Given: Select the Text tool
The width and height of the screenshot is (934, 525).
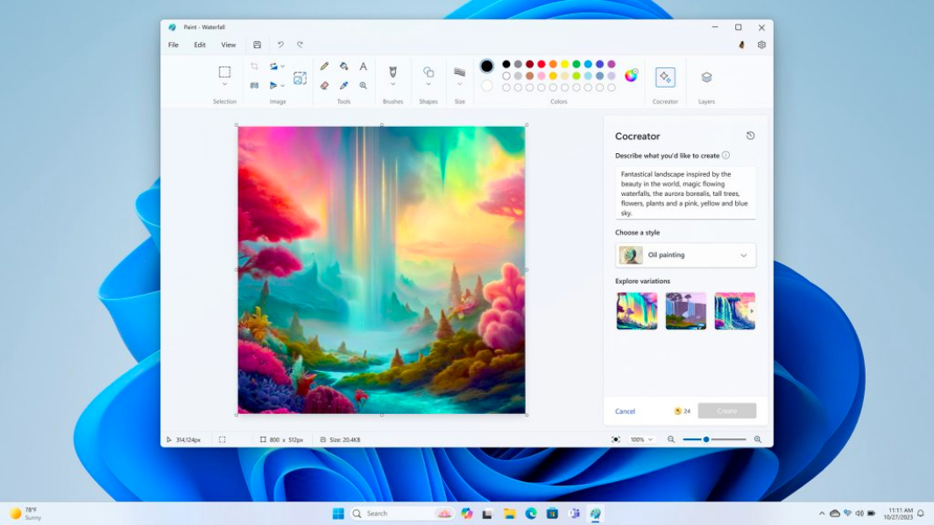Looking at the screenshot, I should pyautogui.click(x=363, y=66).
